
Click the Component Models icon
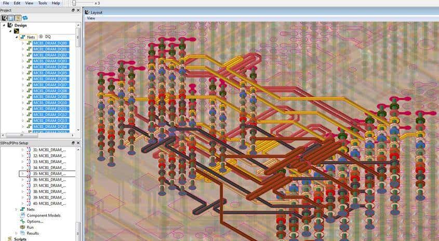point(23,215)
